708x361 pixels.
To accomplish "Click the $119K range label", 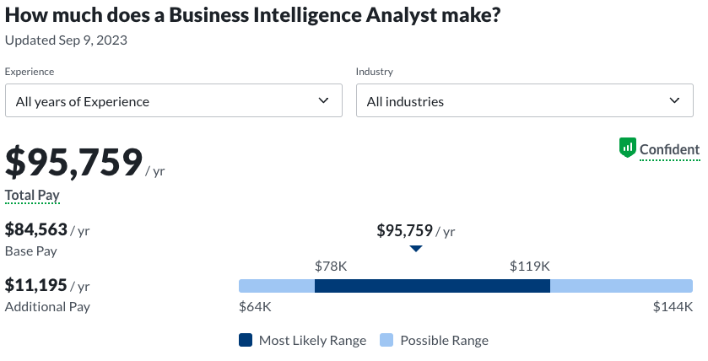I will 530,267.
